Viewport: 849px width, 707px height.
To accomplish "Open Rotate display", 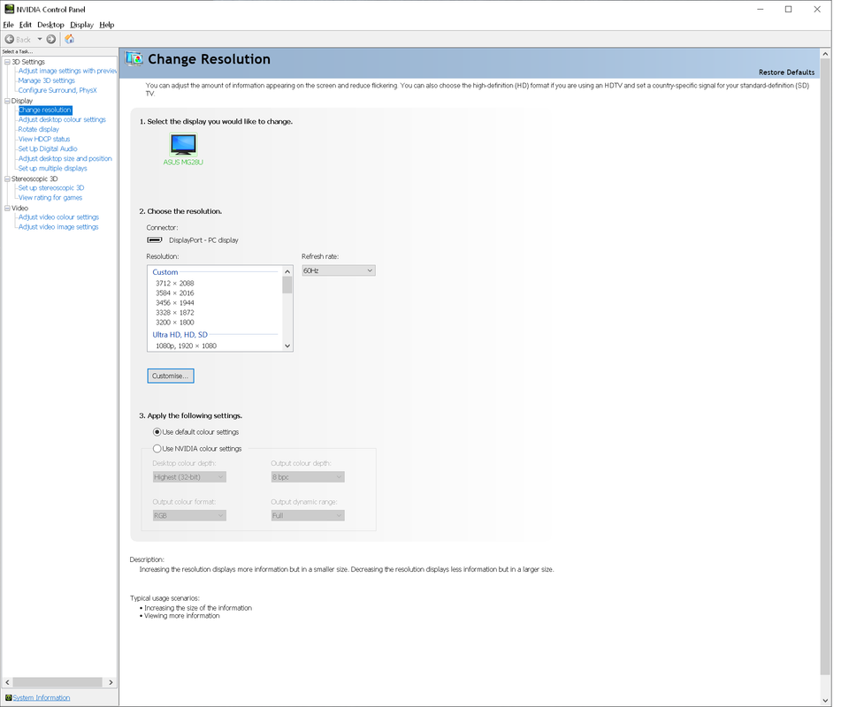I will 38,129.
